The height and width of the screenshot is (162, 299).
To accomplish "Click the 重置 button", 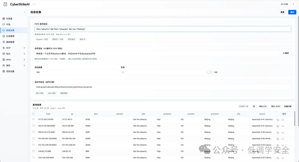I will pos(282,12).
